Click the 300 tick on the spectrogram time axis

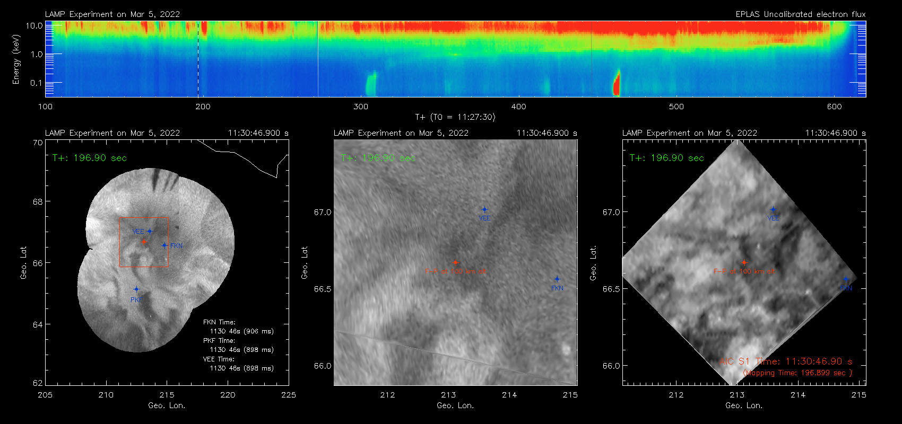[x=361, y=107]
